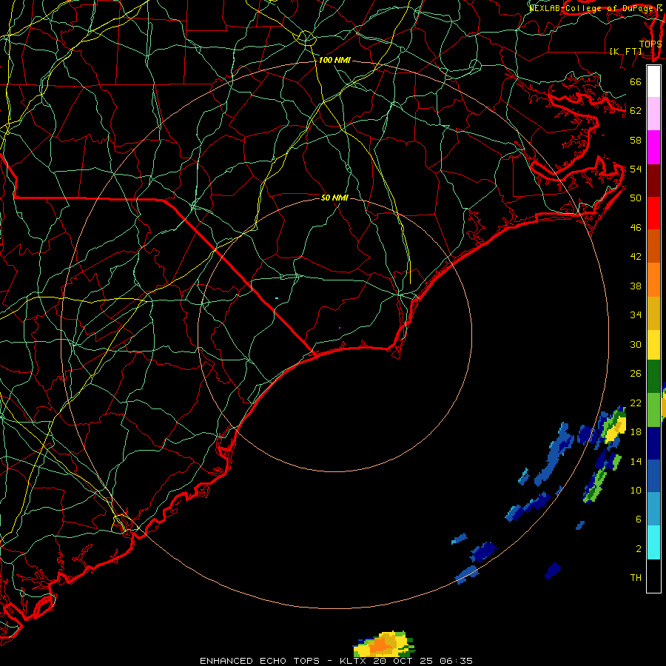
Task: Select the ENHANCED ECHO TOPS caption text
Action: (x=260, y=661)
